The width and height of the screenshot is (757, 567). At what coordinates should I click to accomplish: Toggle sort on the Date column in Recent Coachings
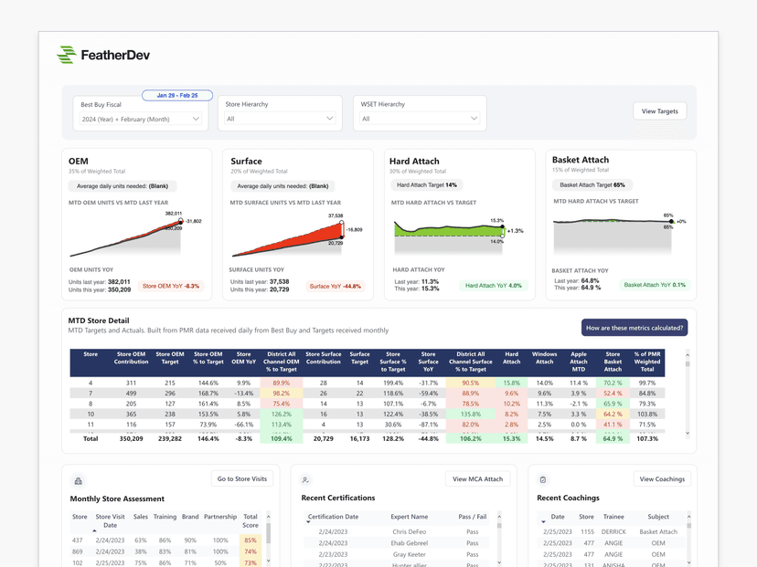(559, 517)
